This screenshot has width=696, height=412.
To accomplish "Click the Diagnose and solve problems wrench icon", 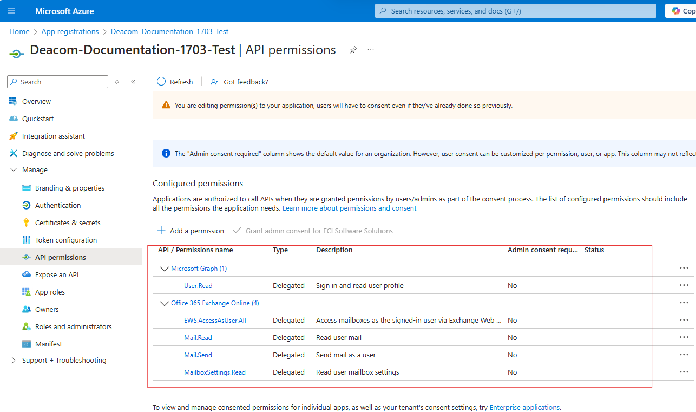I will [x=13, y=153].
